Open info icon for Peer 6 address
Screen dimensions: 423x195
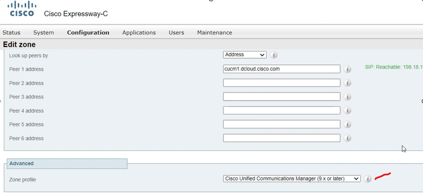click(x=347, y=138)
